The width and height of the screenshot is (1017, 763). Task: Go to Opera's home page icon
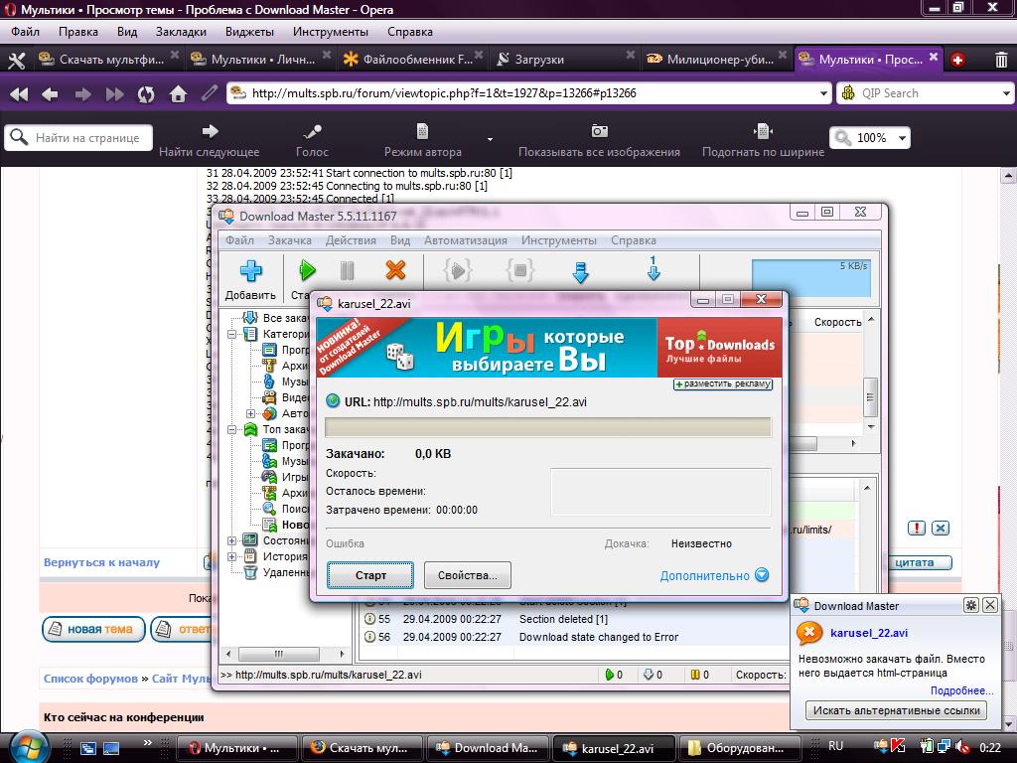178,93
